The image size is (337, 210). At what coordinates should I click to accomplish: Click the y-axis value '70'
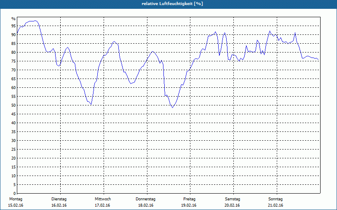(x=13, y=70)
